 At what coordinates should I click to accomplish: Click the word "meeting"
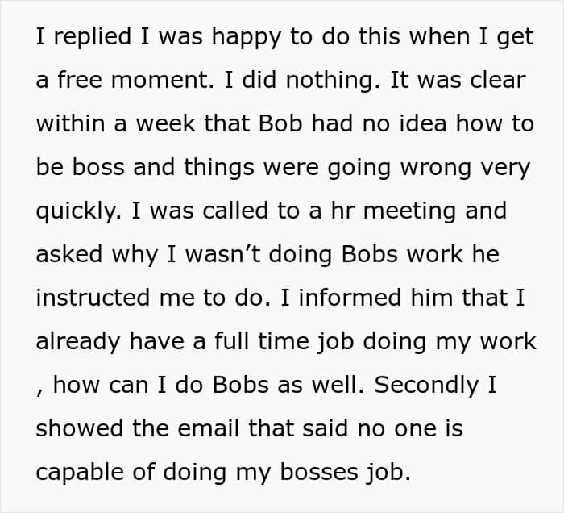tap(409, 212)
